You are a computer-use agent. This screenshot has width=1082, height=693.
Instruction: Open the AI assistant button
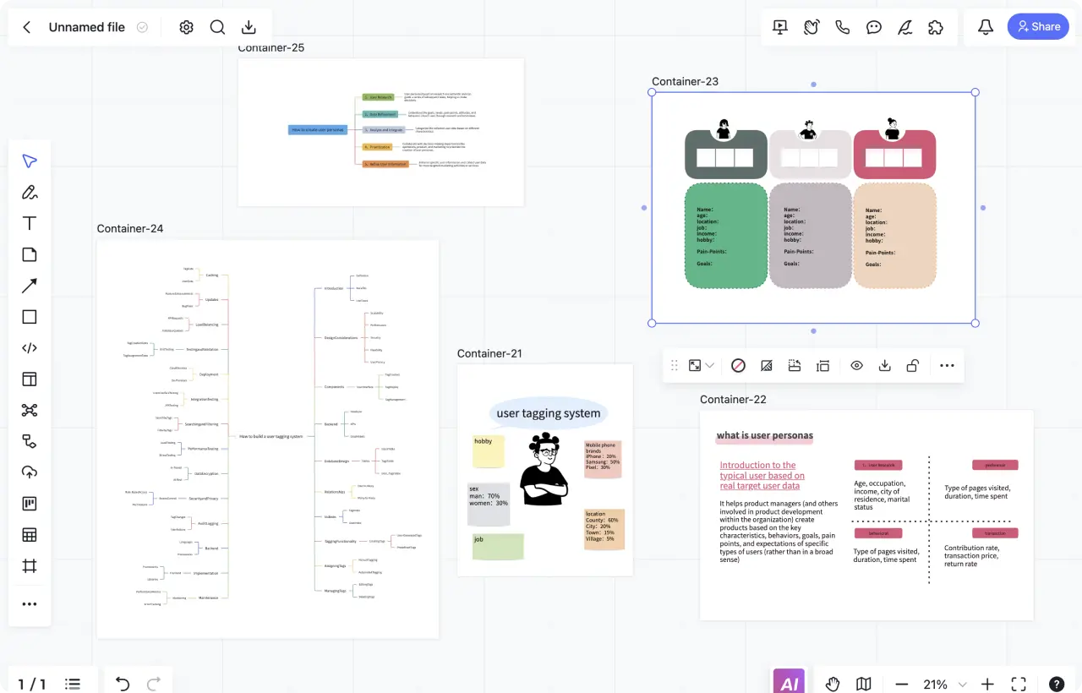pyautogui.click(x=789, y=683)
